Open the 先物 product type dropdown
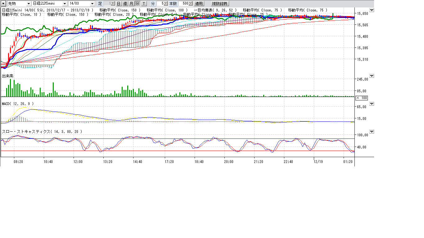The height and width of the screenshot is (238, 424). click(x=29, y=4)
